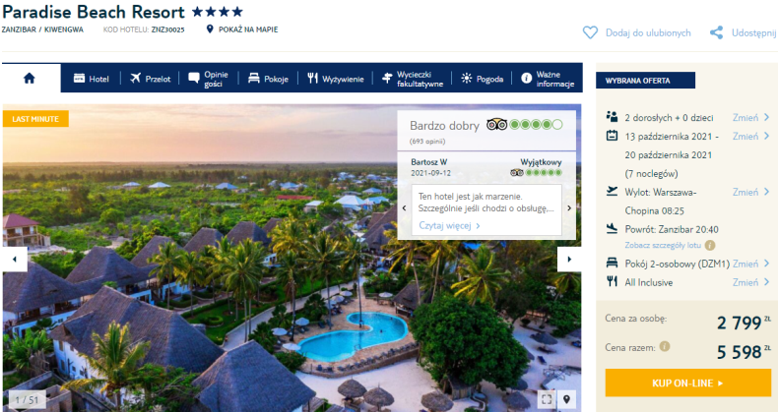Viewport: 778px width, 412px height.
Task: Switch to the Wyżywienie tab
Action: (x=336, y=79)
